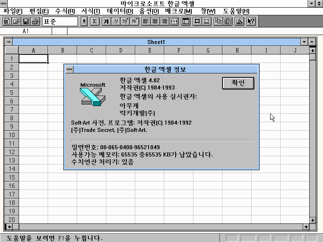Create a new worksheet with toolbar icon

[x=7, y=21]
